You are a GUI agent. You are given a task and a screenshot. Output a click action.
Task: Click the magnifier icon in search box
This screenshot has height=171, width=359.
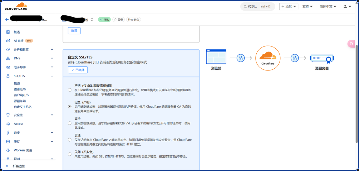pyautogui.click(x=245, y=7)
